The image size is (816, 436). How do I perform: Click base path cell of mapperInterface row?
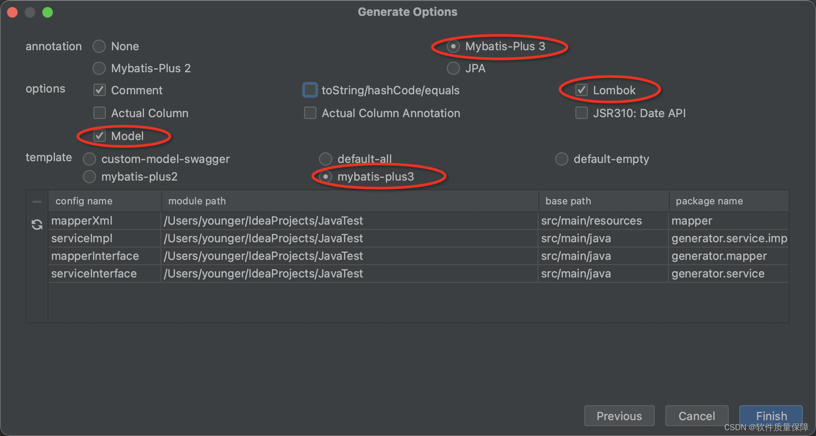(604, 256)
